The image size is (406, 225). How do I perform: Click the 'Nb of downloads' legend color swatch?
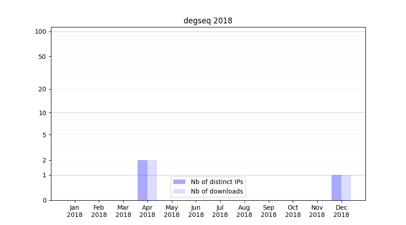(x=179, y=191)
